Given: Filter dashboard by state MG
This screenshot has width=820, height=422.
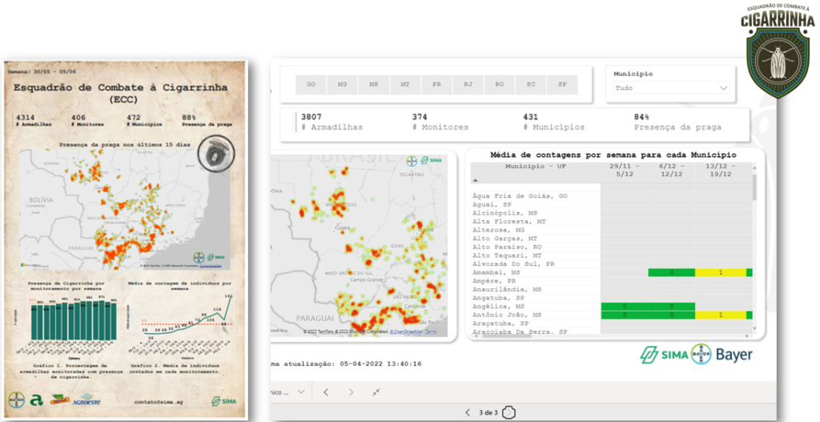Looking at the screenshot, I should pyautogui.click(x=342, y=85).
